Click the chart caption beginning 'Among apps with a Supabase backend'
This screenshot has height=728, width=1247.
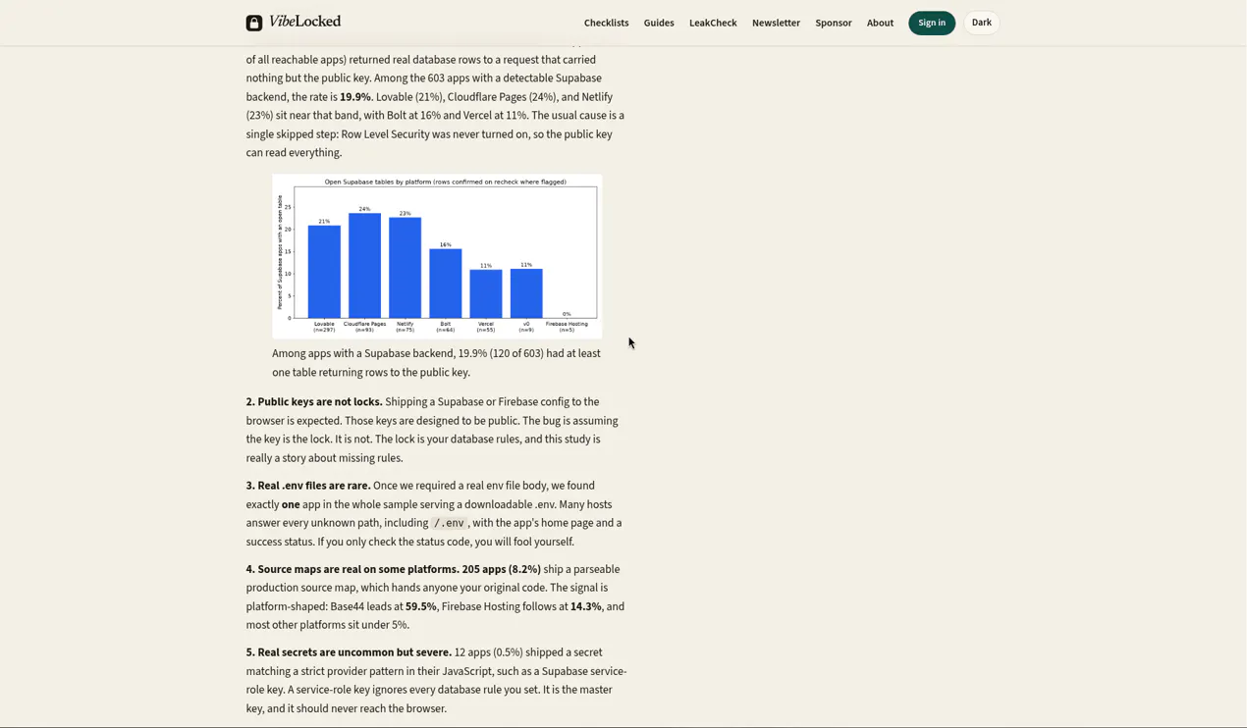point(436,363)
